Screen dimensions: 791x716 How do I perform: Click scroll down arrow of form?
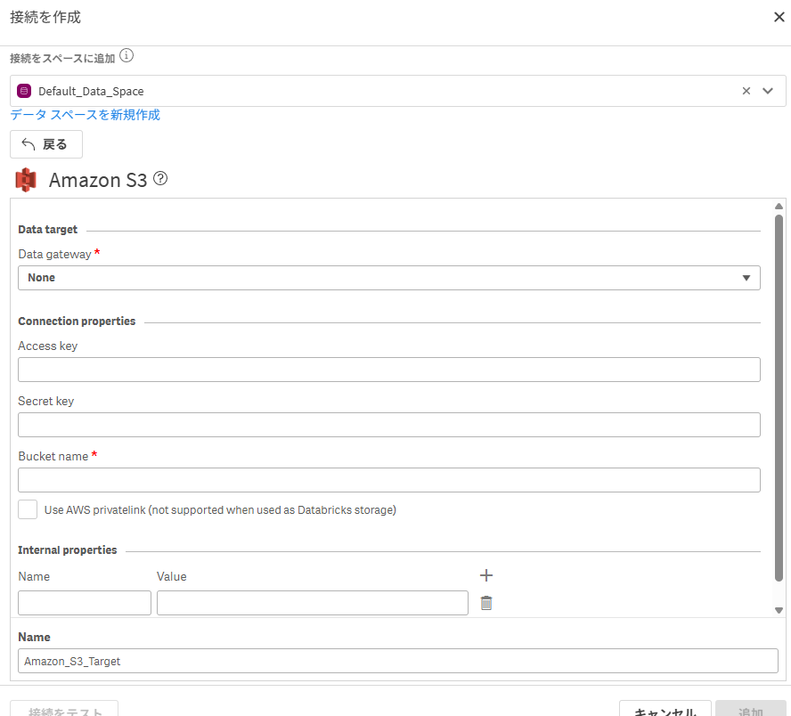pos(779,610)
